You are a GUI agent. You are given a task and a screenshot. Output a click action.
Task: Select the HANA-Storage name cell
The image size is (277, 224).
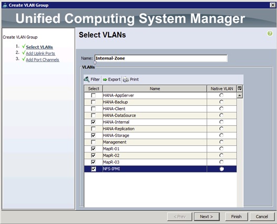click(x=155, y=136)
